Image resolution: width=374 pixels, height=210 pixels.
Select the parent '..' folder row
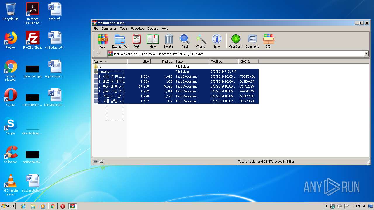point(176,66)
